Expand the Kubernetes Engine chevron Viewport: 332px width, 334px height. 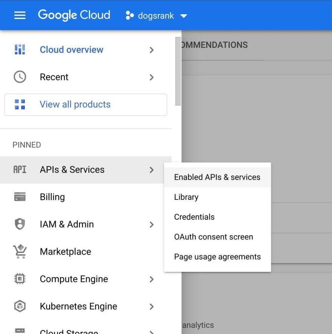click(151, 306)
